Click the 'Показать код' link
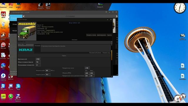Image resolution: width=188 pixels, height=106 pixels. click(106, 53)
